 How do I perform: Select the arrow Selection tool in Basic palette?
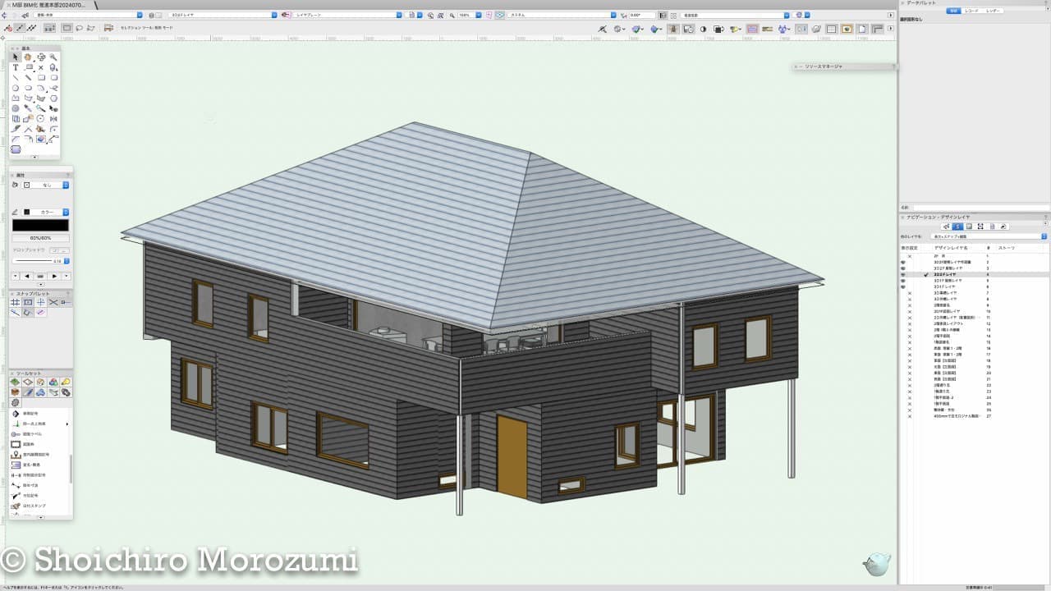tap(16, 57)
